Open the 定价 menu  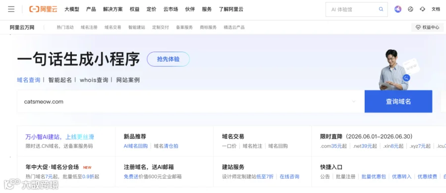(x=151, y=9)
